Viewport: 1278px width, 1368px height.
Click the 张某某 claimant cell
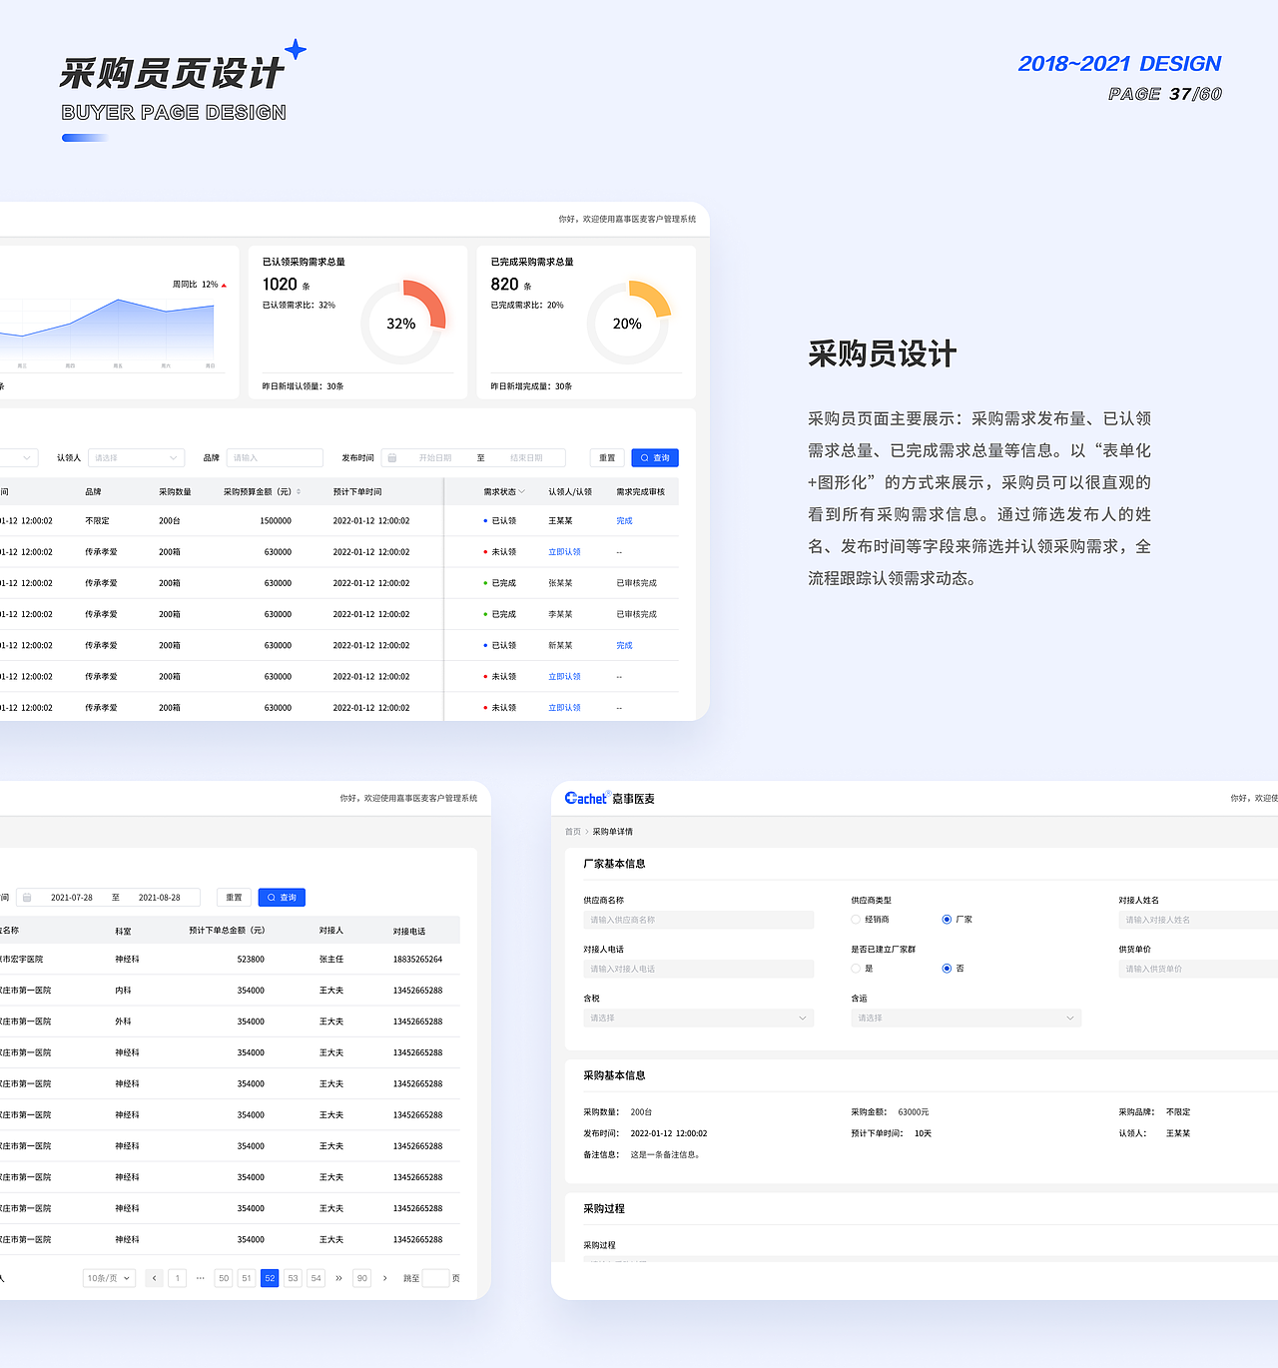[560, 583]
